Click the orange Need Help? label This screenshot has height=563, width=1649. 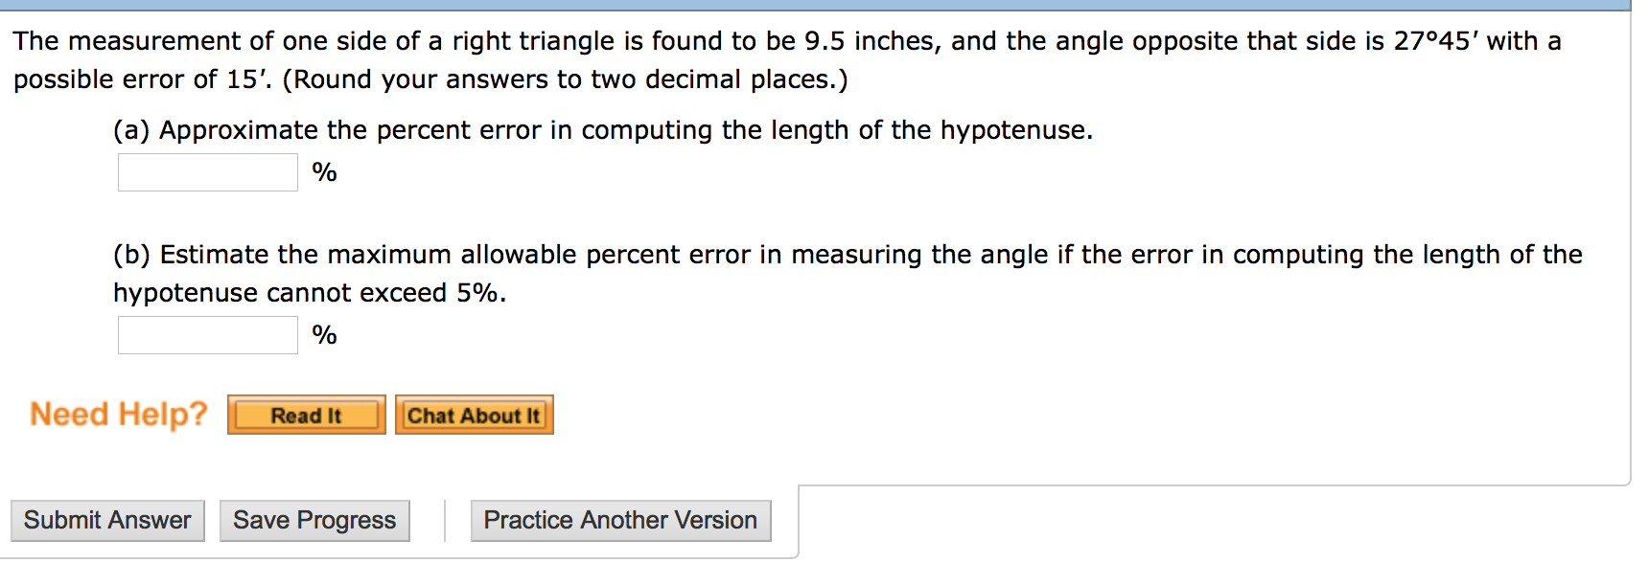(x=119, y=414)
